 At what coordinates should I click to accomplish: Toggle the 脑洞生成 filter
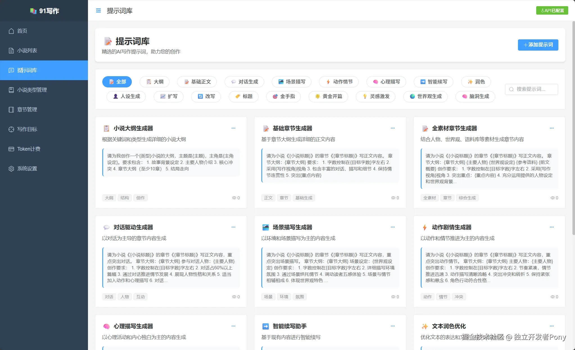pos(475,96)
